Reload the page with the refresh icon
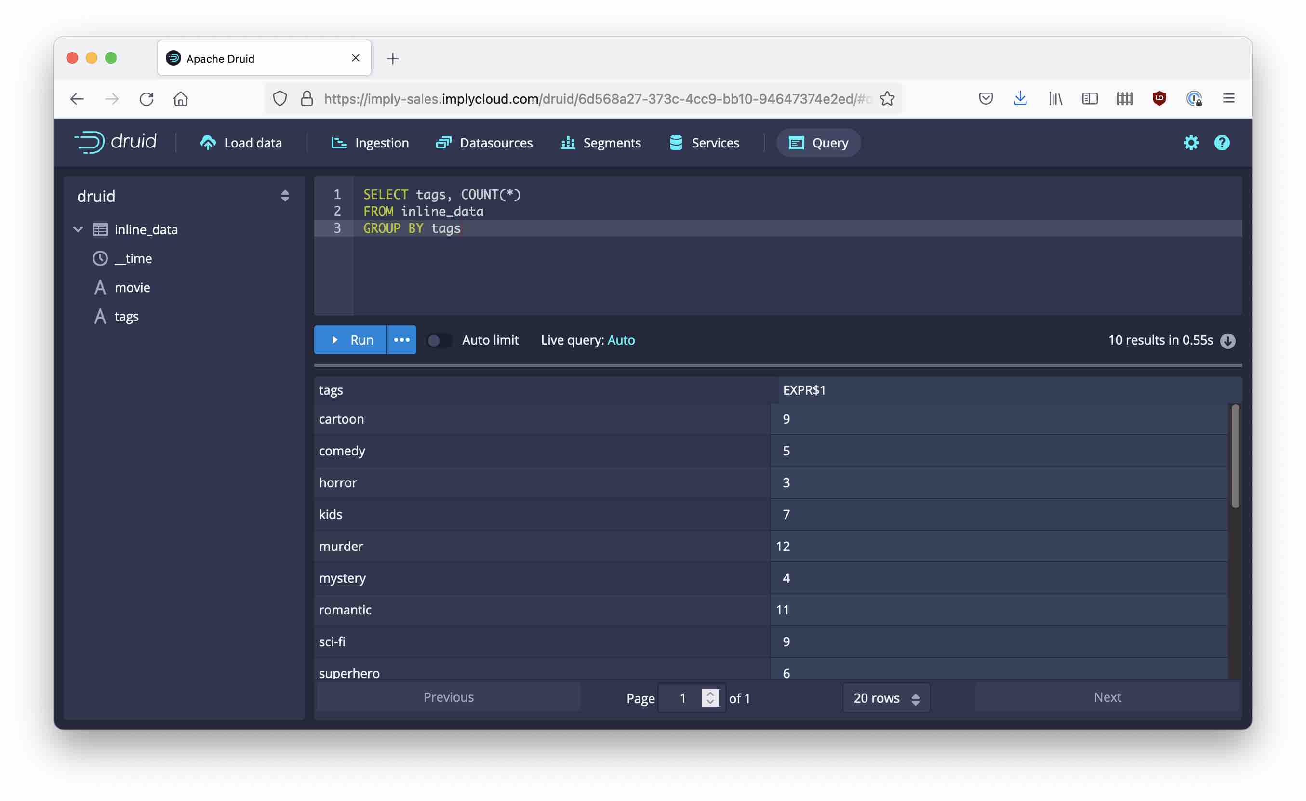1306x801 pixels. click(147, 99)
